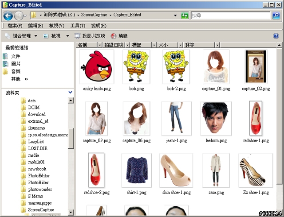Click file list scroll up arrow
This screenshot has height=217, width=284.
[x=279, y=45]
